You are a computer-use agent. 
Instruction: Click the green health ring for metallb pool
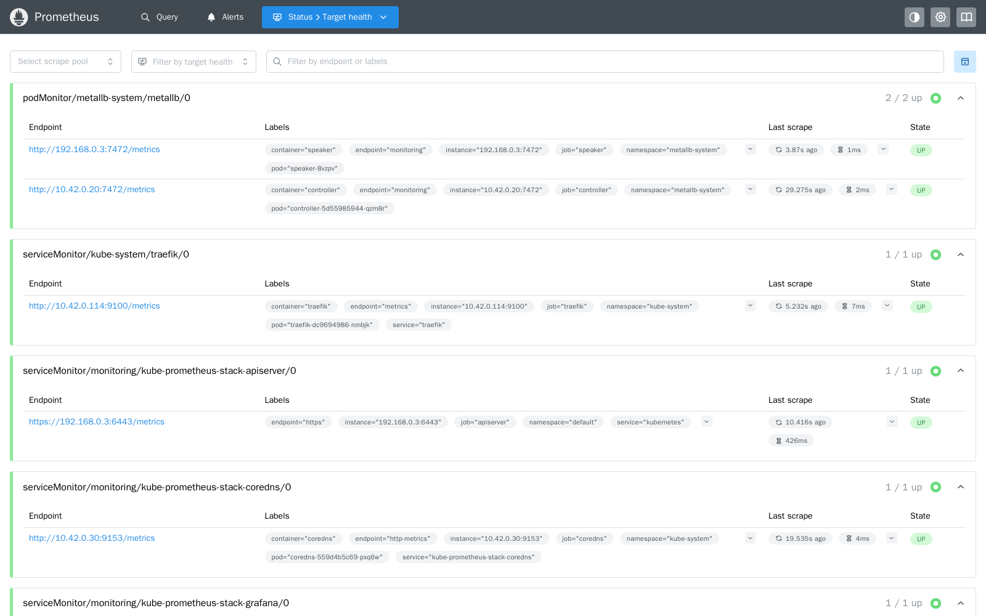(x=935, y=98)
